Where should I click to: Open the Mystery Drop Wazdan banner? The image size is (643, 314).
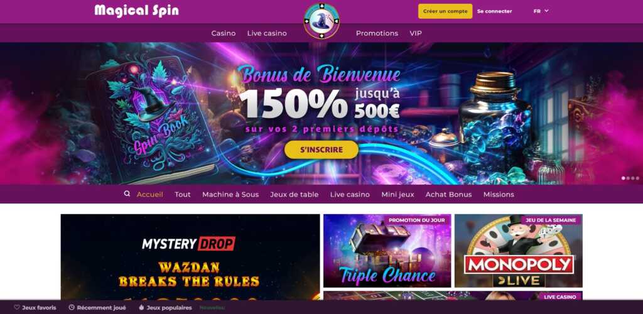tap(190, 257)
